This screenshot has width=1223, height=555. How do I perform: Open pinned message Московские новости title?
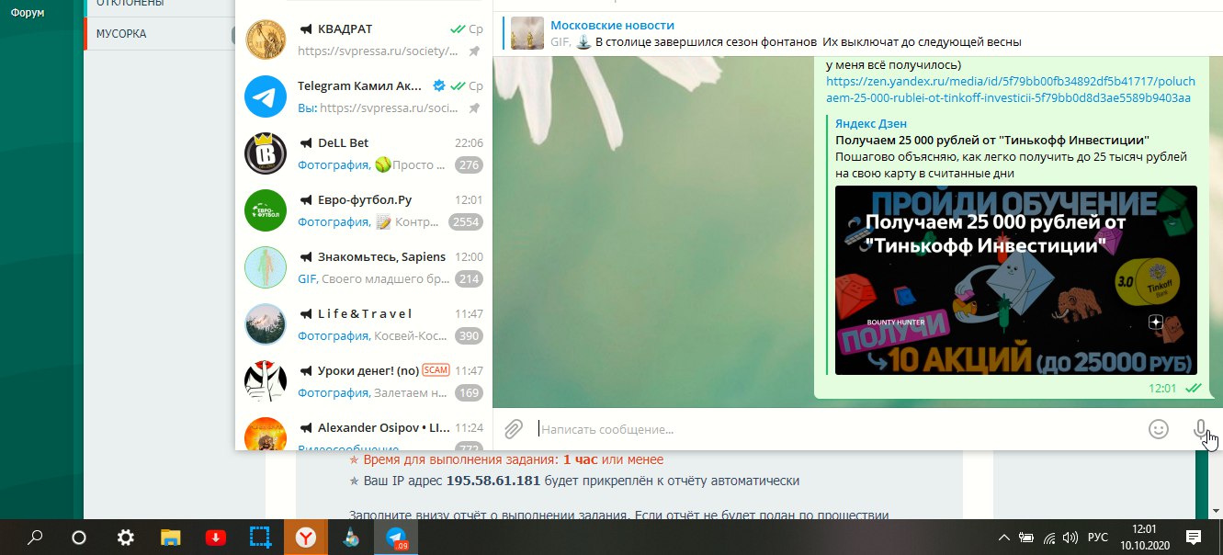(612, 26)
